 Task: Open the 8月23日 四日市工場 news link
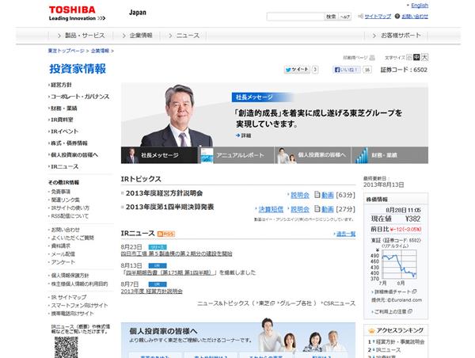pos(177,253)
